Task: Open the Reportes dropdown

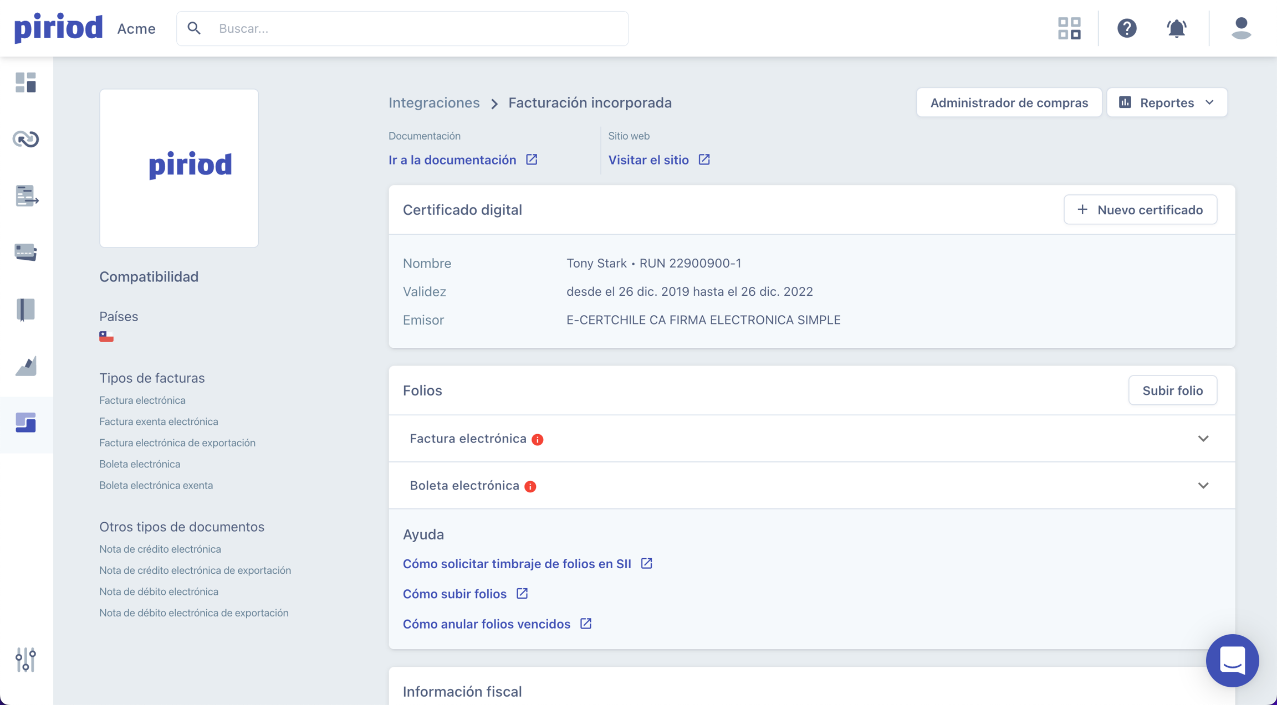Action: tap(1167, 102)
